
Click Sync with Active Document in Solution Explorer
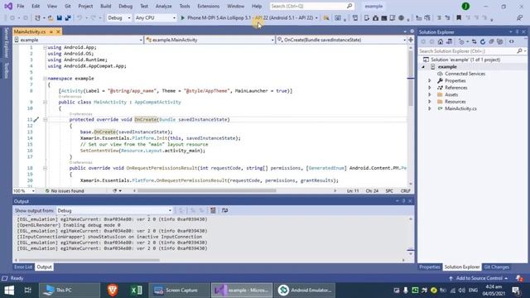point(475,42)
